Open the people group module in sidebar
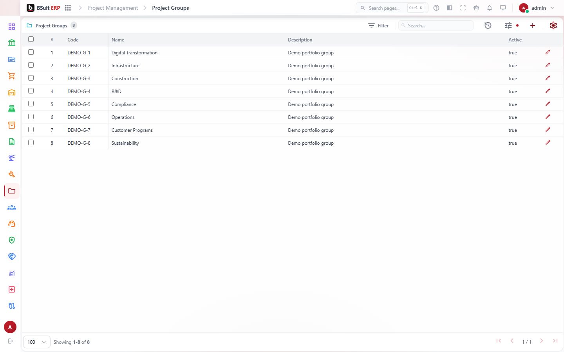This screenshot has height=352, width=564. (x=12, y=207)
